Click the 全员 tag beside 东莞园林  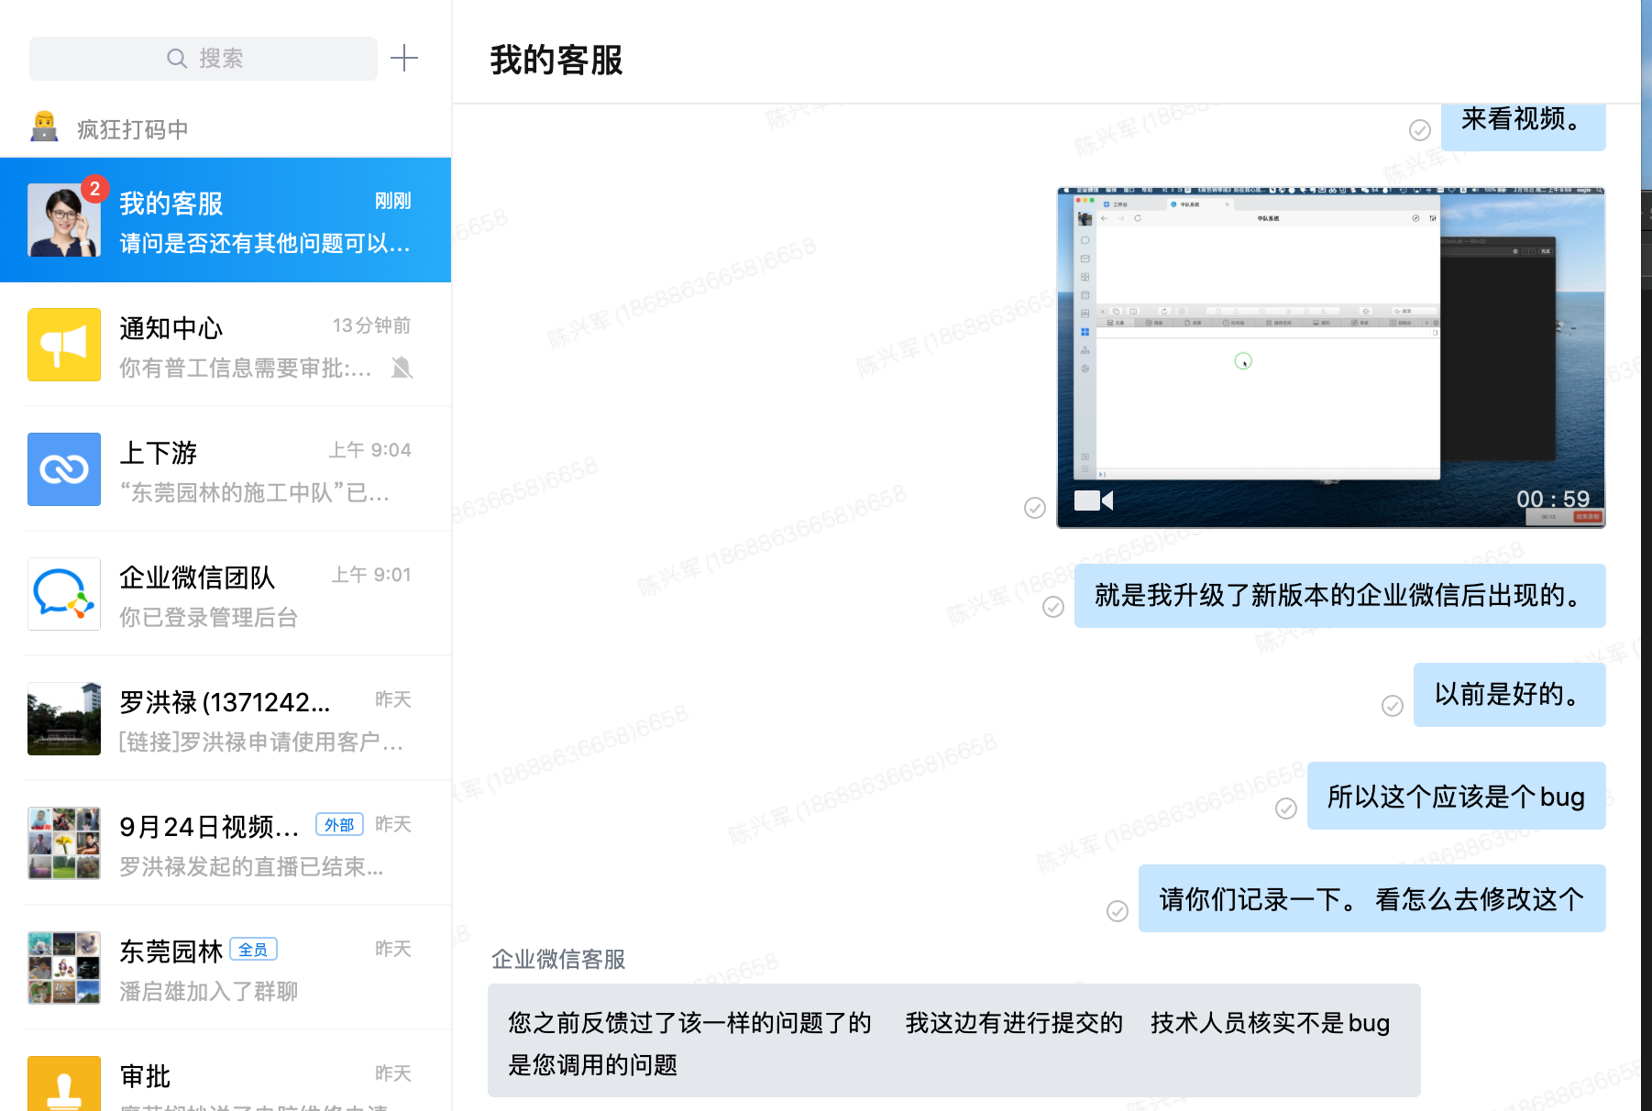click(253, 950)
